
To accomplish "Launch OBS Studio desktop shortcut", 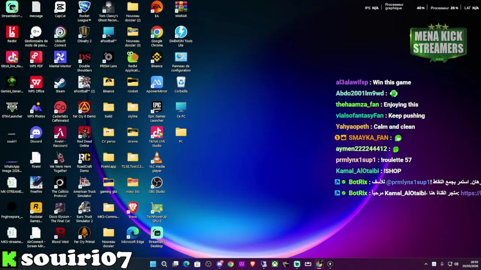I will click(157, 185).
